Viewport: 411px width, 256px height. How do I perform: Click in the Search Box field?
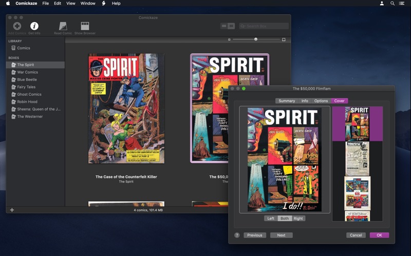pos(264,26)
